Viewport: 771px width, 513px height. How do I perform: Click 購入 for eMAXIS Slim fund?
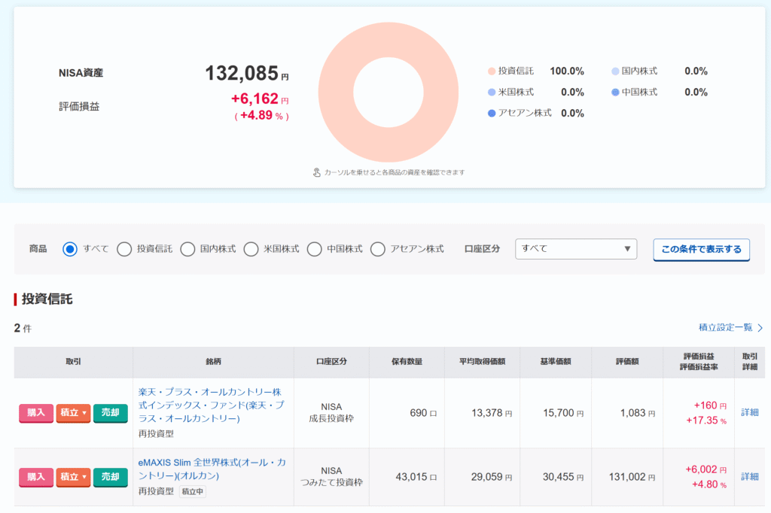pos(36,477)
